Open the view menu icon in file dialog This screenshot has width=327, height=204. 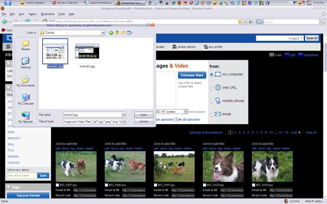point(130,33)
